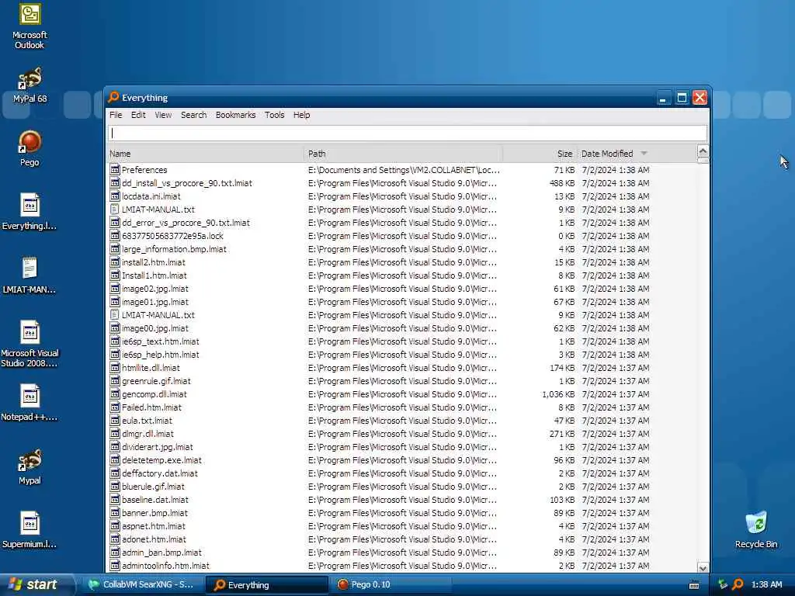Select large_information.bmp.lmiat file name
The width and height of the screenshot is (795, 596).
(174, 249)
